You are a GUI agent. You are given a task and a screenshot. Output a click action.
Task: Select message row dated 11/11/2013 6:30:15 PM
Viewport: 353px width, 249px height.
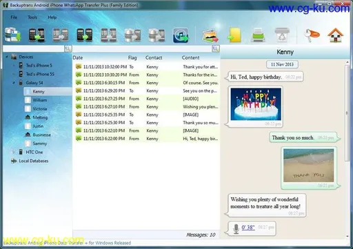pyautogui.click(x=146, y=83)
